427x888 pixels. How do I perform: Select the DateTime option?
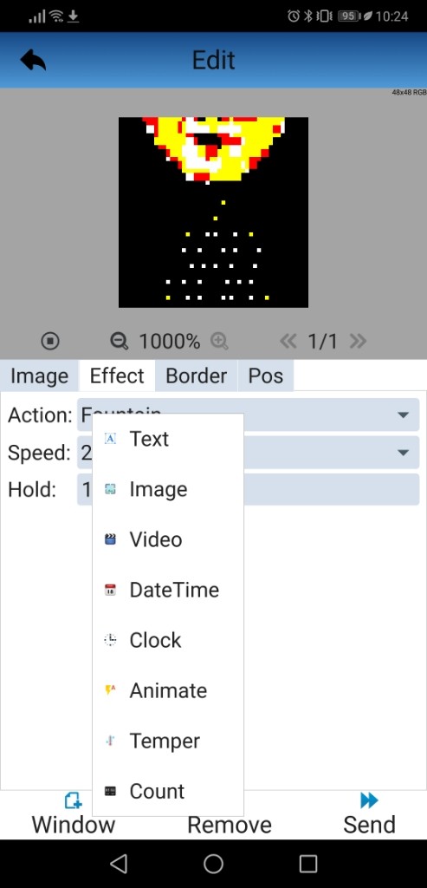[x=168, y=590]
